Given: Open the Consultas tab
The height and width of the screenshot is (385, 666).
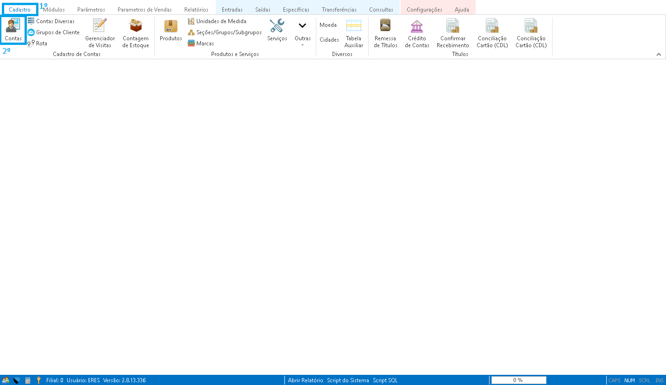Looking at the screenshot, I should click(x=381, y=10).
